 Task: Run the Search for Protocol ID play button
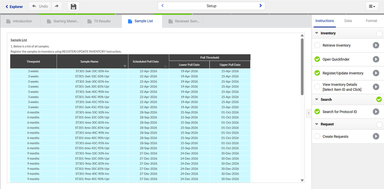[376, 112]
